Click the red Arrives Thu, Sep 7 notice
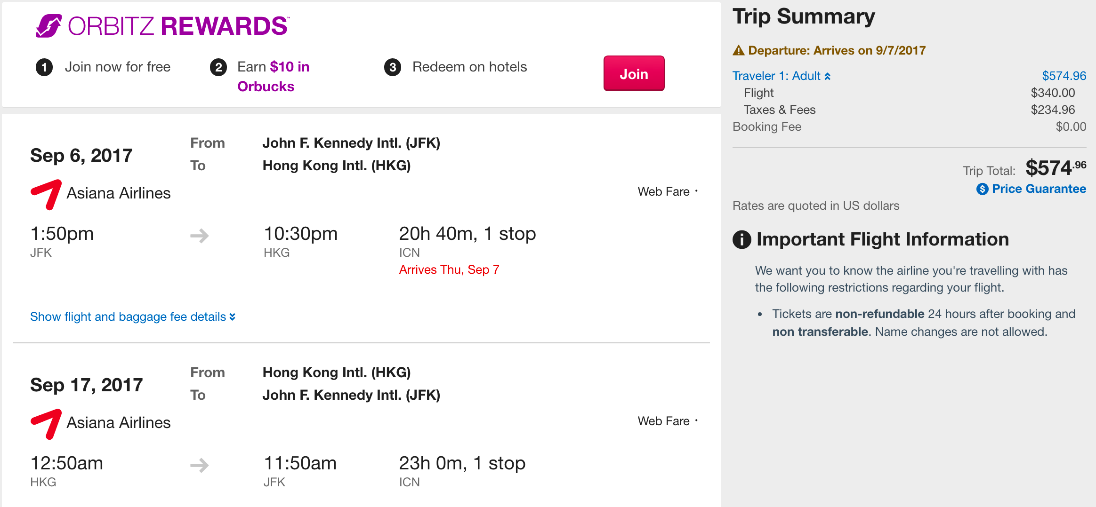Viewport: 1096px width, 507px height. (x=449, y=269)
